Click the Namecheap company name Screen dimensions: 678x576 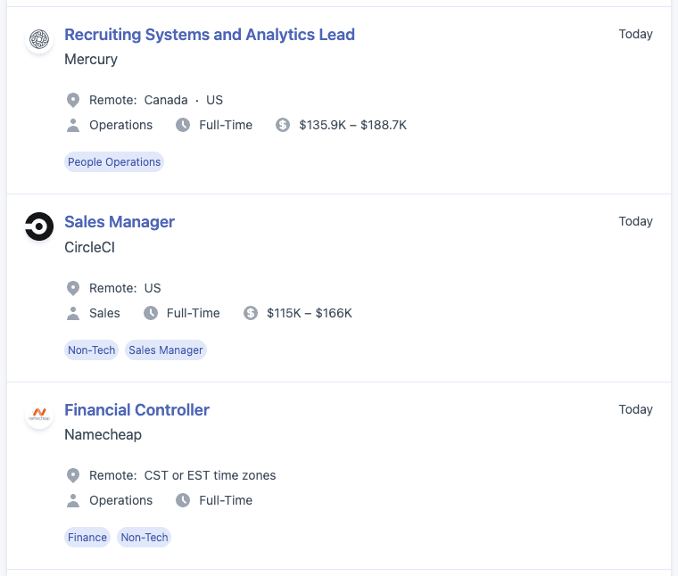pos(103,435)
